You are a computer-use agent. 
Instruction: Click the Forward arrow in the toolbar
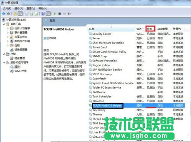[x=8, y=13]
